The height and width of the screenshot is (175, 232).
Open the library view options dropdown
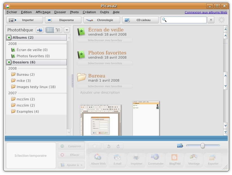(67, 30)
